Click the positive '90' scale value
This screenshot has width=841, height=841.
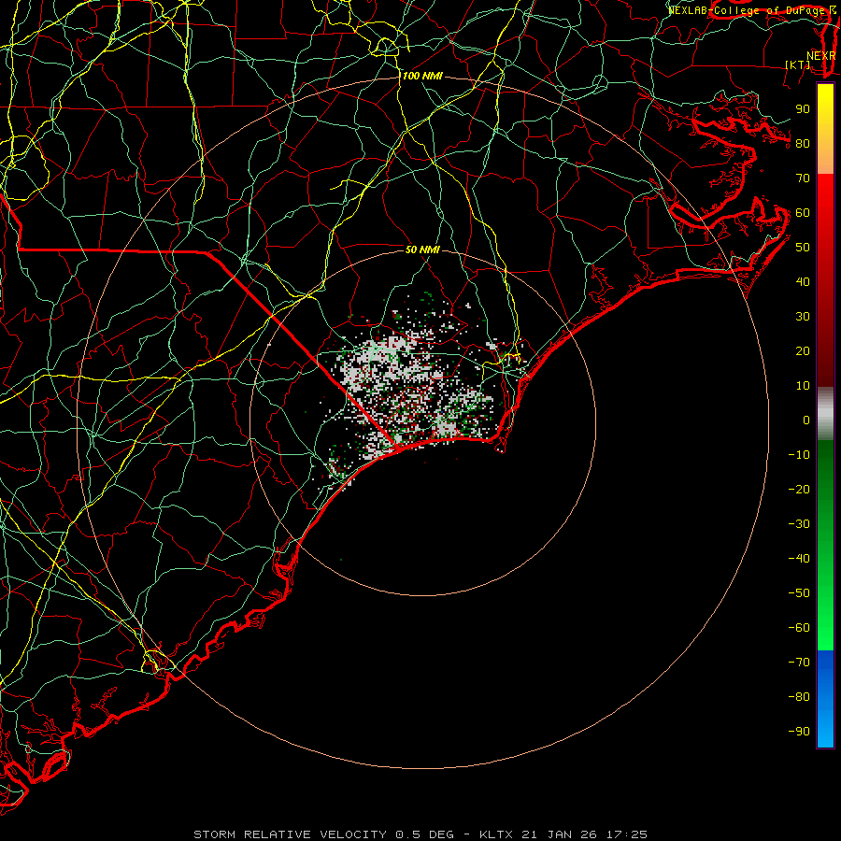(x=803, y=109)
